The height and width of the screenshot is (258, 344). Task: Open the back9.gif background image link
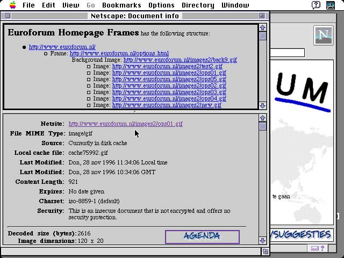180,60
